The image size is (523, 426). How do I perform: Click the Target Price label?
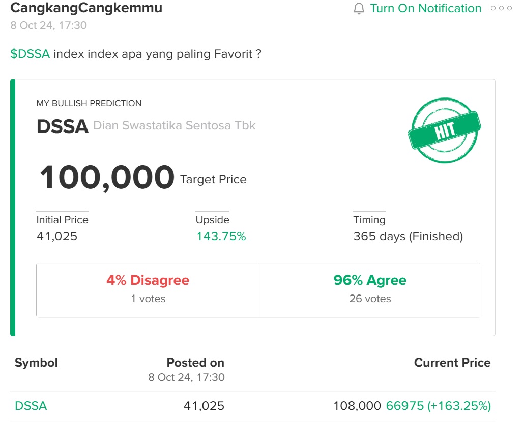tap(213, 179)
